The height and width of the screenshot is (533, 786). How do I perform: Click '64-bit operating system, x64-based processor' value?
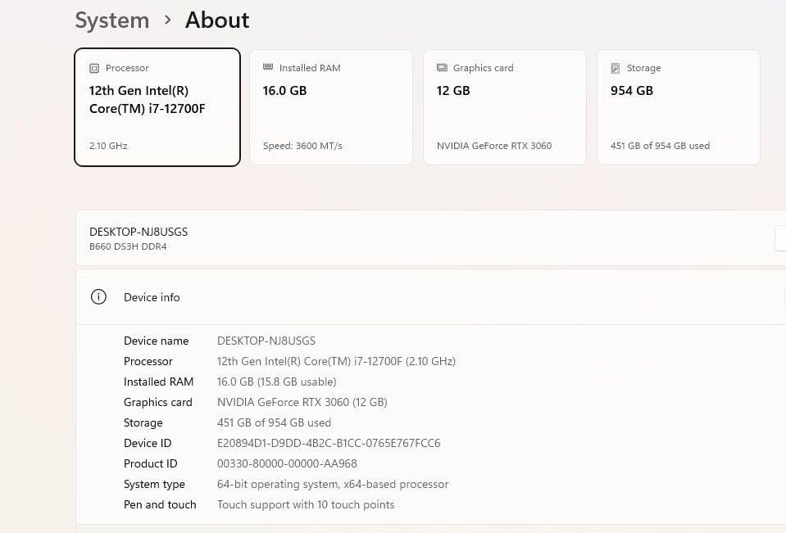click(333, 485)
